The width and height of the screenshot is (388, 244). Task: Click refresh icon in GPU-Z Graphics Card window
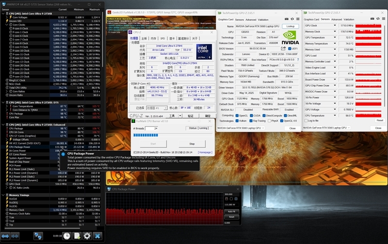[292, 19]
